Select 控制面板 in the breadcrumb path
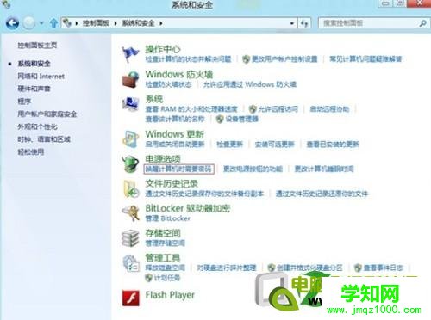The height and width of the screenshot is (320, 431). [x=96, y=23]
